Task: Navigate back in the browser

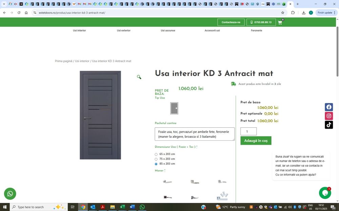Action: pos(4,13)
